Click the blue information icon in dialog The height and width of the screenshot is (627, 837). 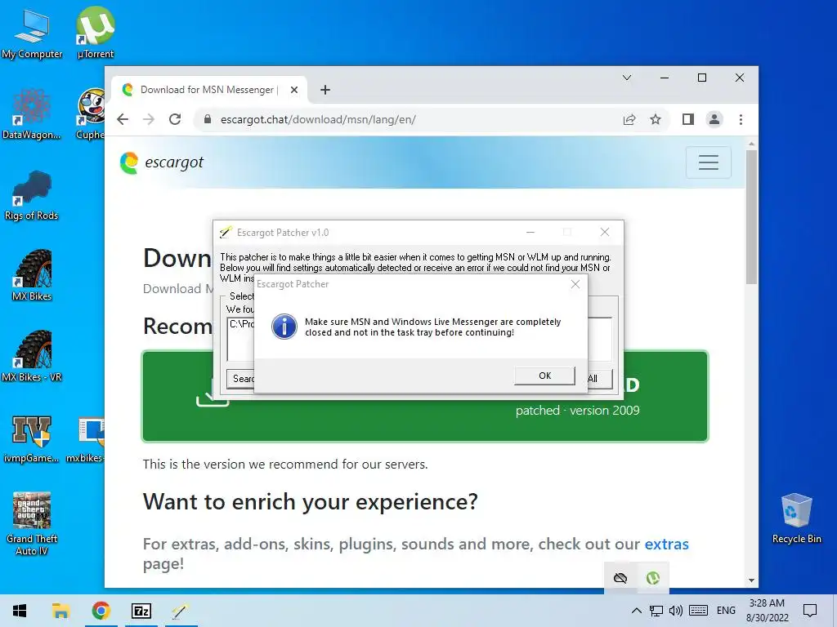[x=284, y=327]
